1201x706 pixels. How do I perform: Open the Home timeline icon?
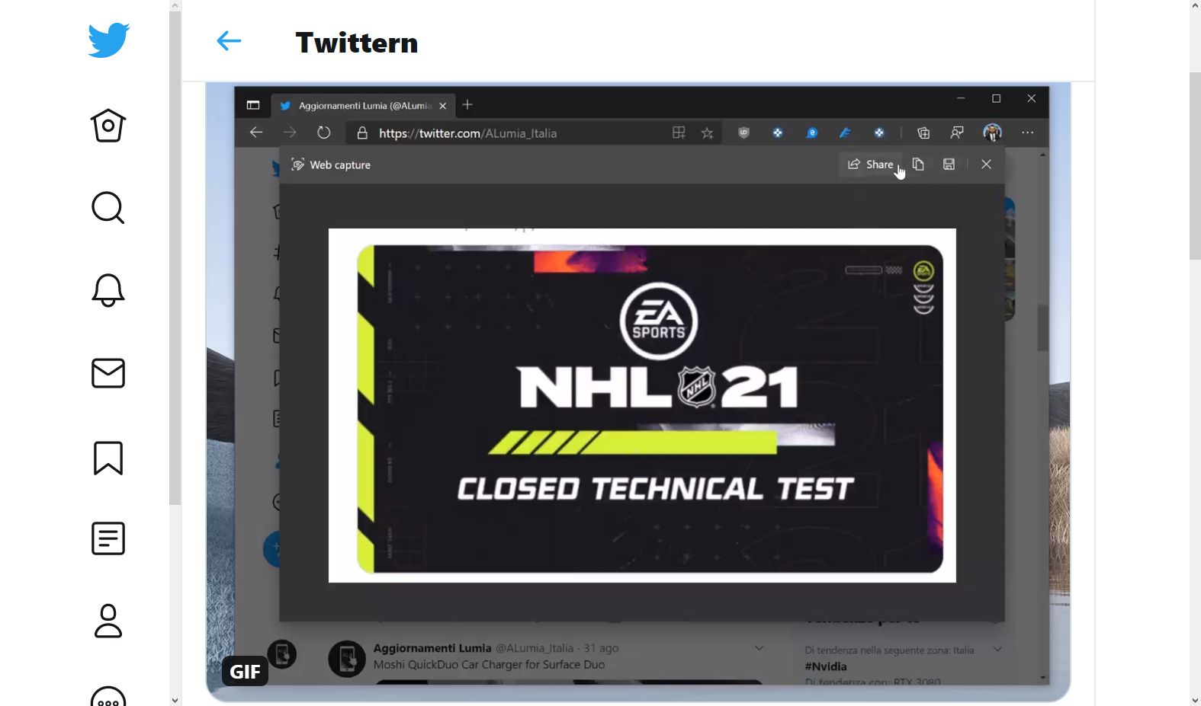click(x=108, y=125)
